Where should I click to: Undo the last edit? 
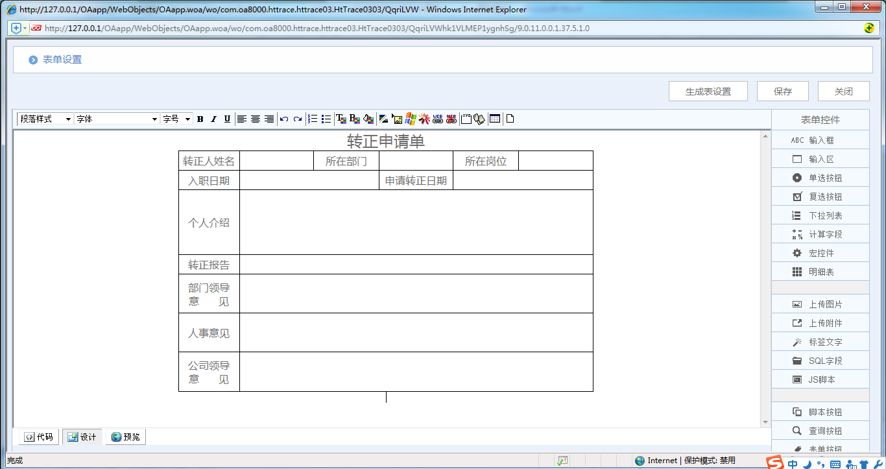coord(283,119)
